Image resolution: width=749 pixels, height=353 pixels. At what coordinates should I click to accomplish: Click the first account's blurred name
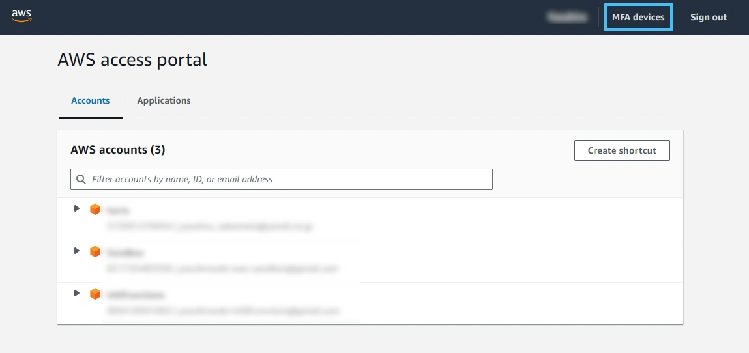[117, 210]
